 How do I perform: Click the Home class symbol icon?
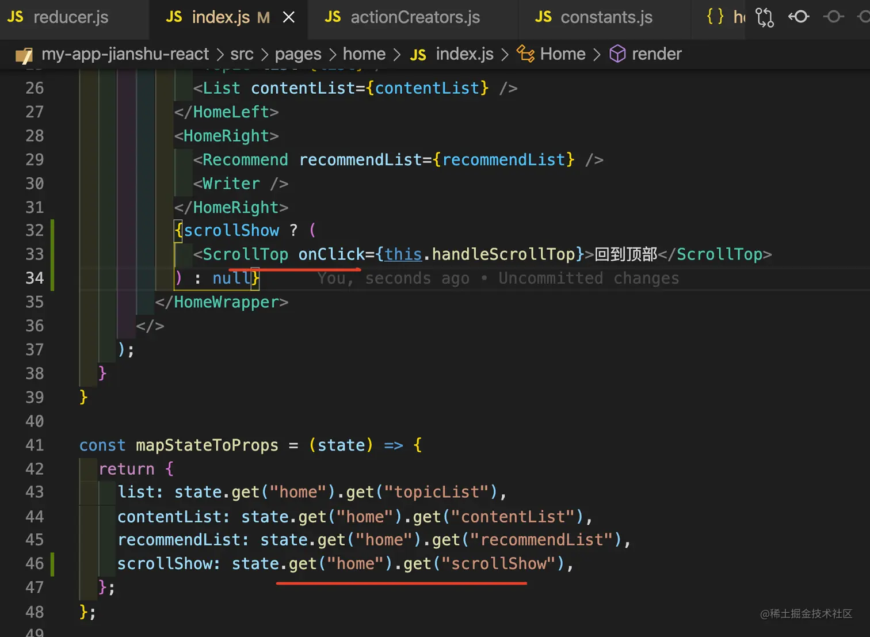pos(525,54)
